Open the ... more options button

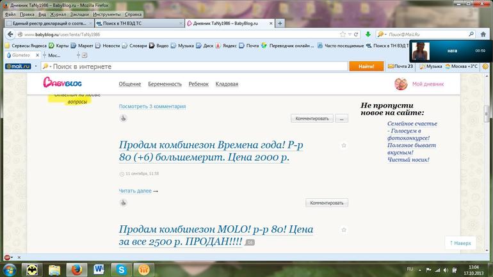341,118
